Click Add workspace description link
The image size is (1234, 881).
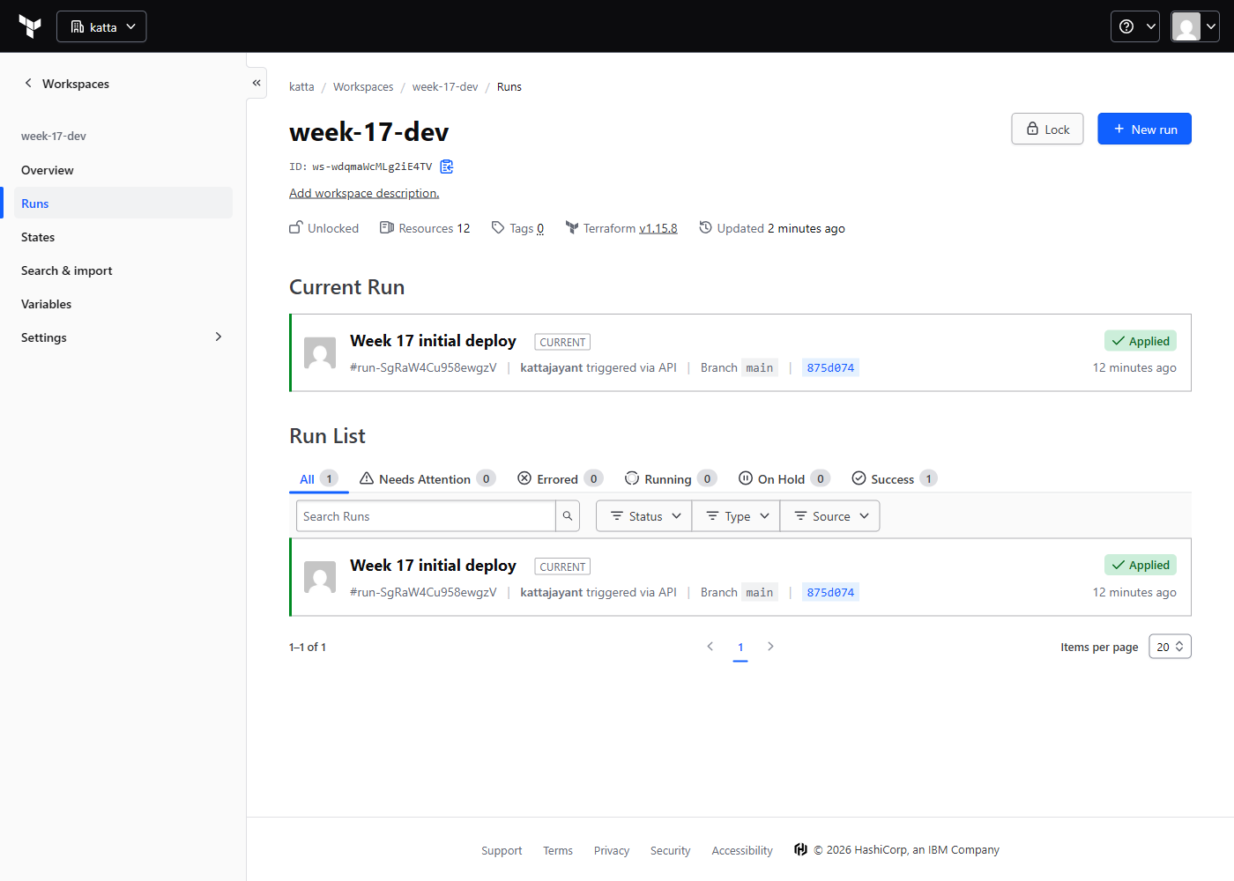click(x=364, y=193)
